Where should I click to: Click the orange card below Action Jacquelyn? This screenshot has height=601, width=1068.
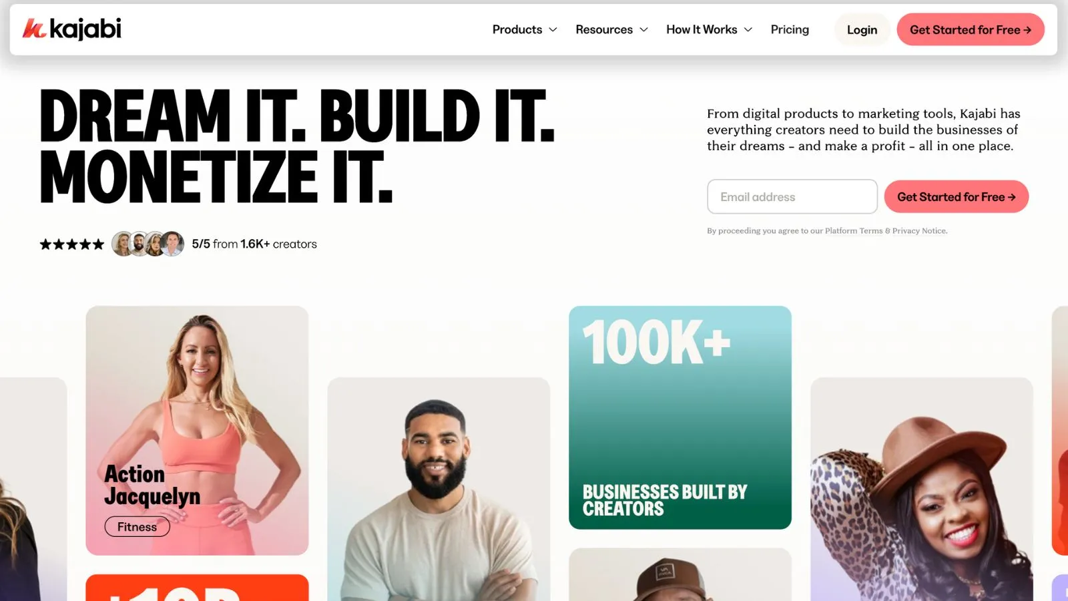[197, 588]
